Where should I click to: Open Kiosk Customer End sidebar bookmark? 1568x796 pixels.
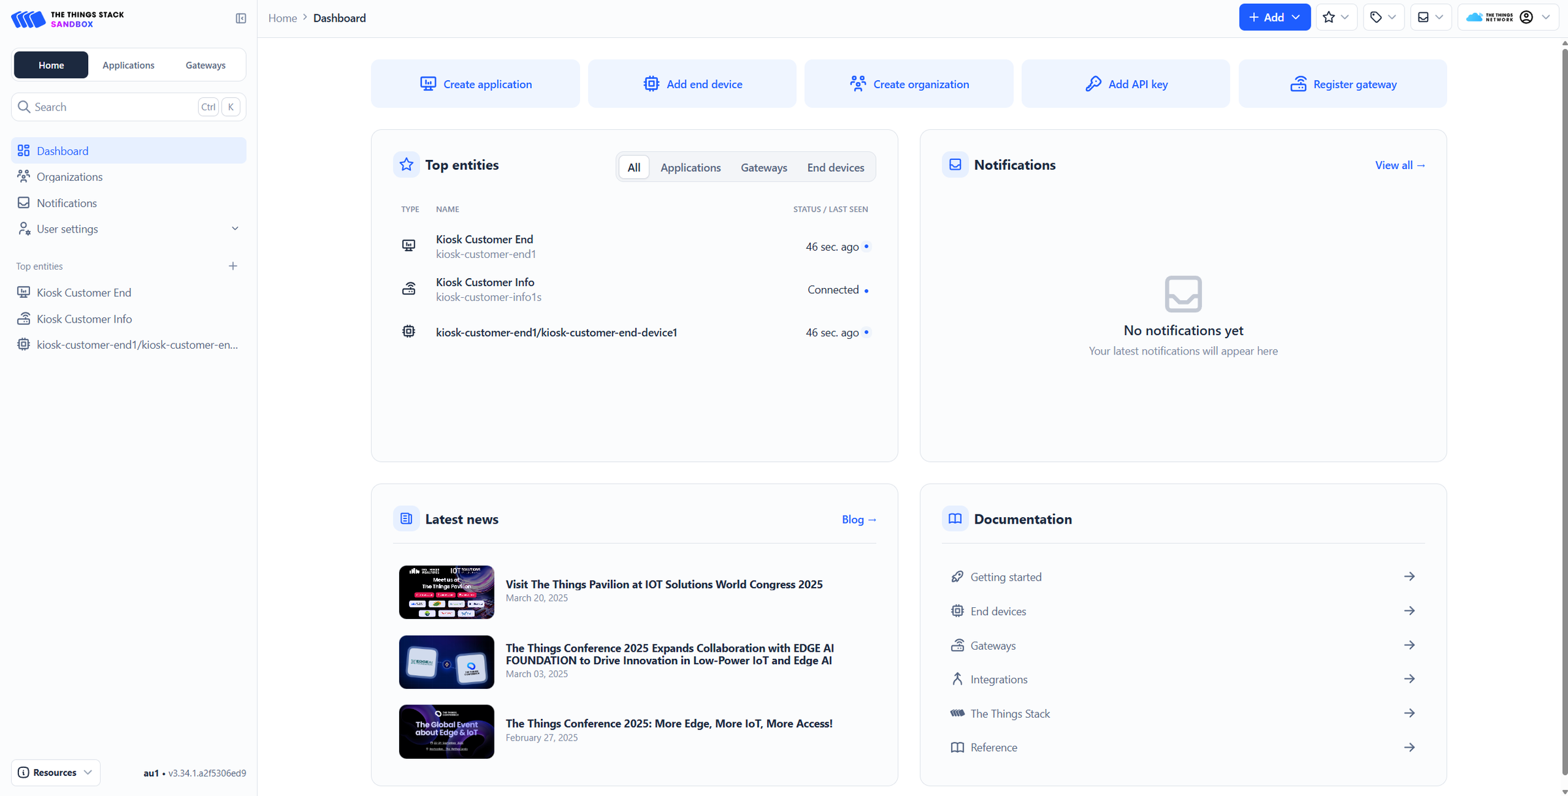pos(129,292)
